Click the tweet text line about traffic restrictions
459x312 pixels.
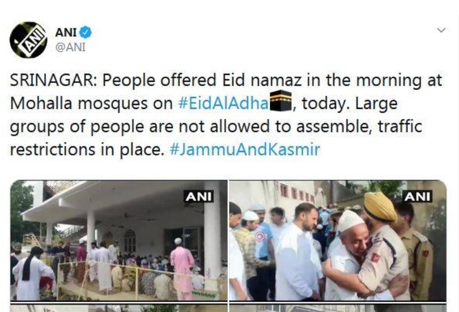point(165,149)
